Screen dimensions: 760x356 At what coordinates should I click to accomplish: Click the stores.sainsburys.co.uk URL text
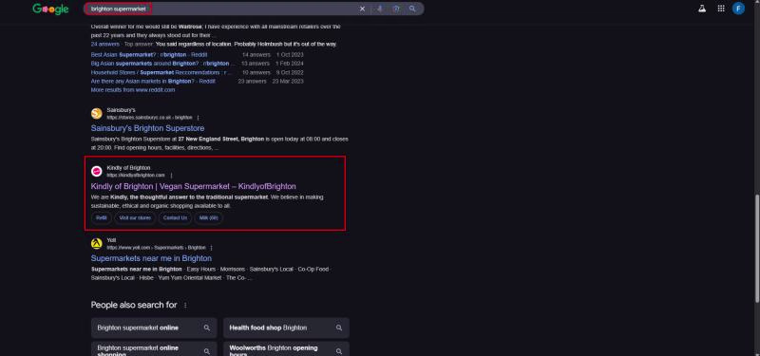point(149,118)
